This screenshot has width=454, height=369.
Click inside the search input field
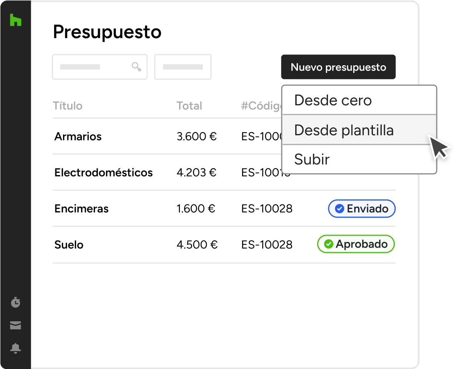click(x=100, y=67)
